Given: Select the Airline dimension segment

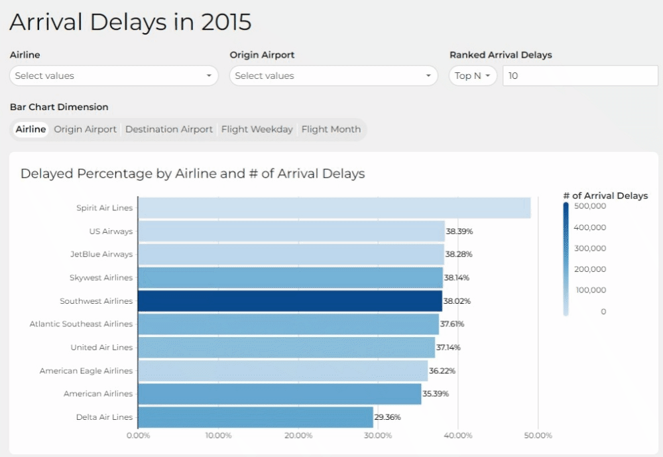Looking at the screenshot, I should (30, 129).
